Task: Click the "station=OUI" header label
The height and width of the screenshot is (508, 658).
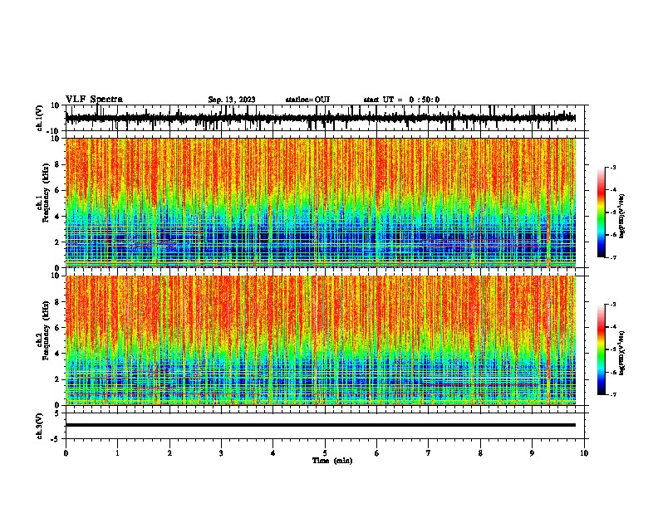Action: (x=307, y=100)
